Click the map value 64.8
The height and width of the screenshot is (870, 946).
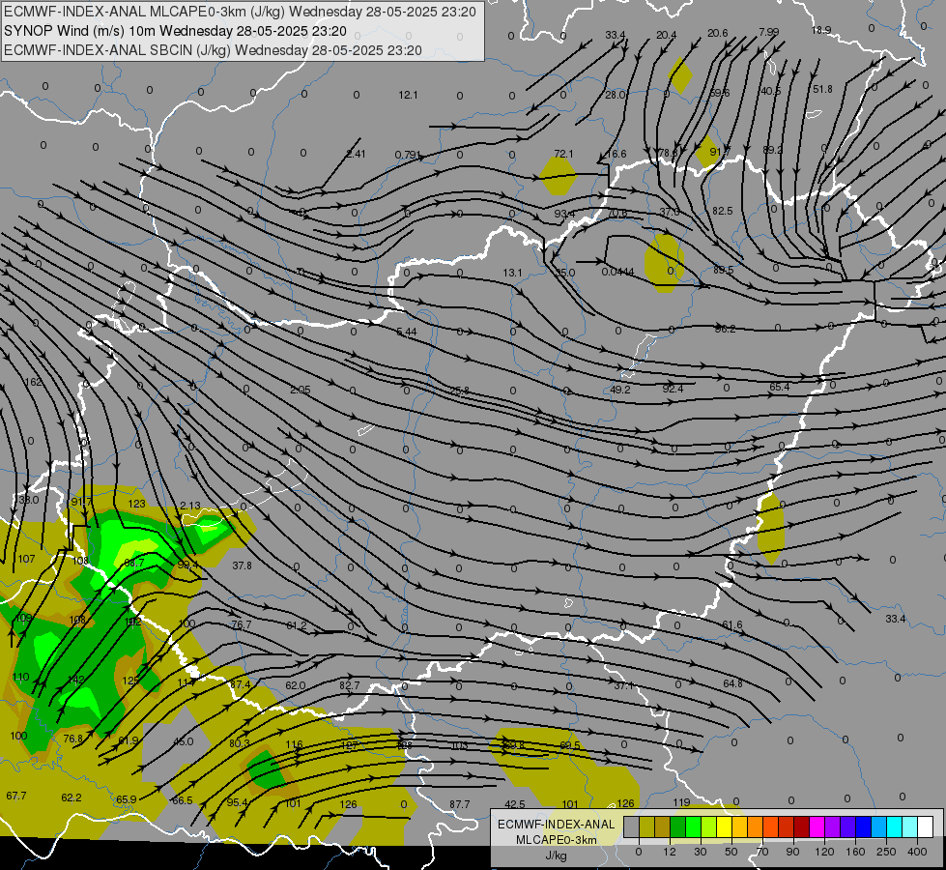(x=732, y=683)
